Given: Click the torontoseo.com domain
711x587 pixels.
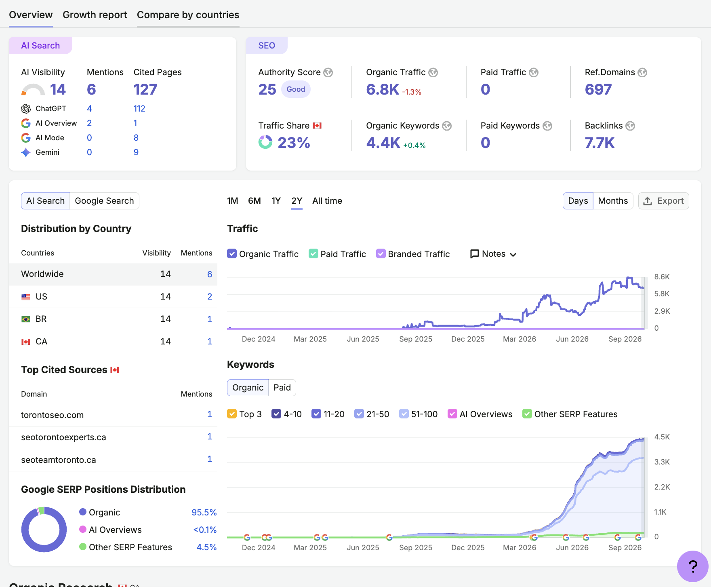Looking at the screenshot, I should click(53, 415).
